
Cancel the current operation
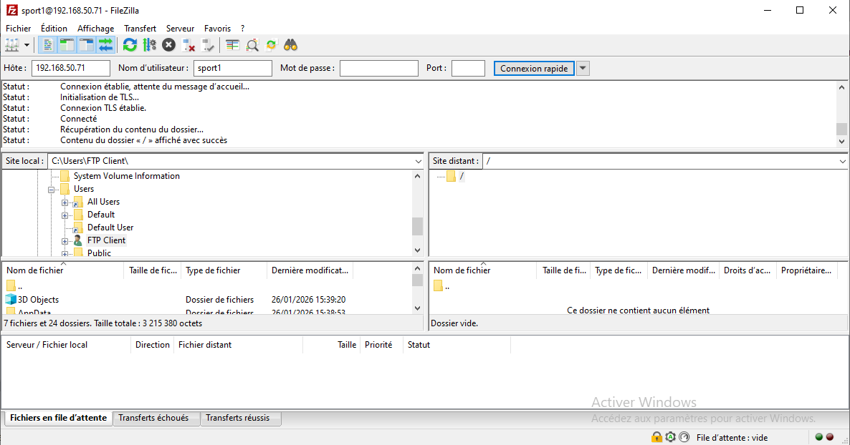tap(169, 46)
